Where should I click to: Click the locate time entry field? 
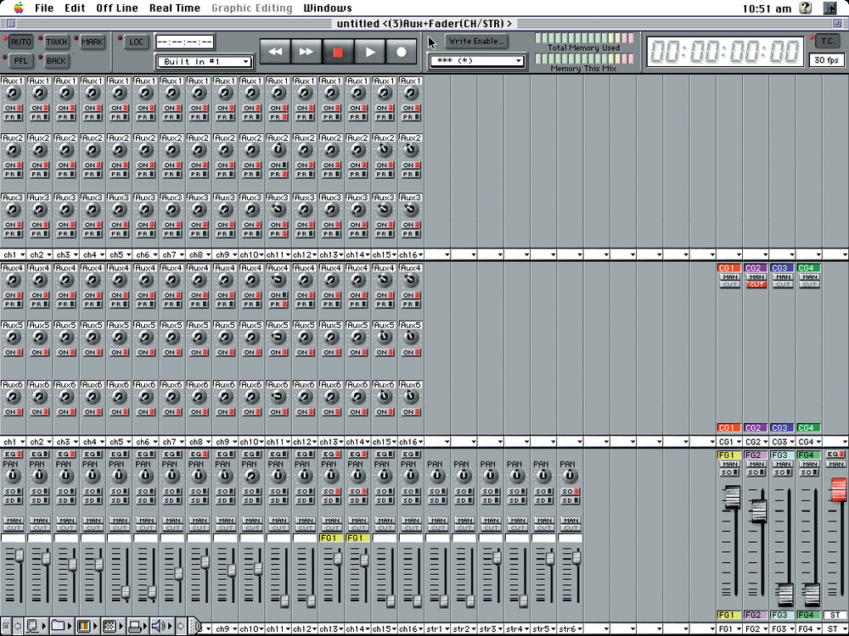tap(184, 42)
